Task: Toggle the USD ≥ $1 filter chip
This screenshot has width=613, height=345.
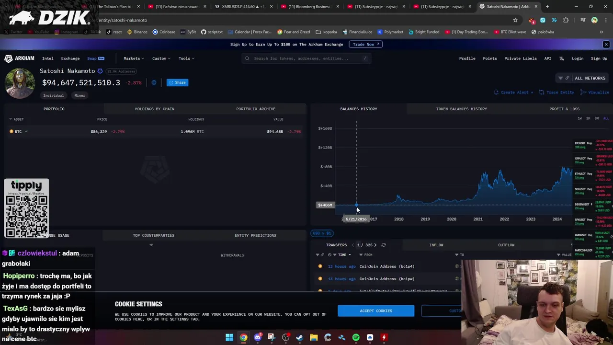Action: click(321, 233)
